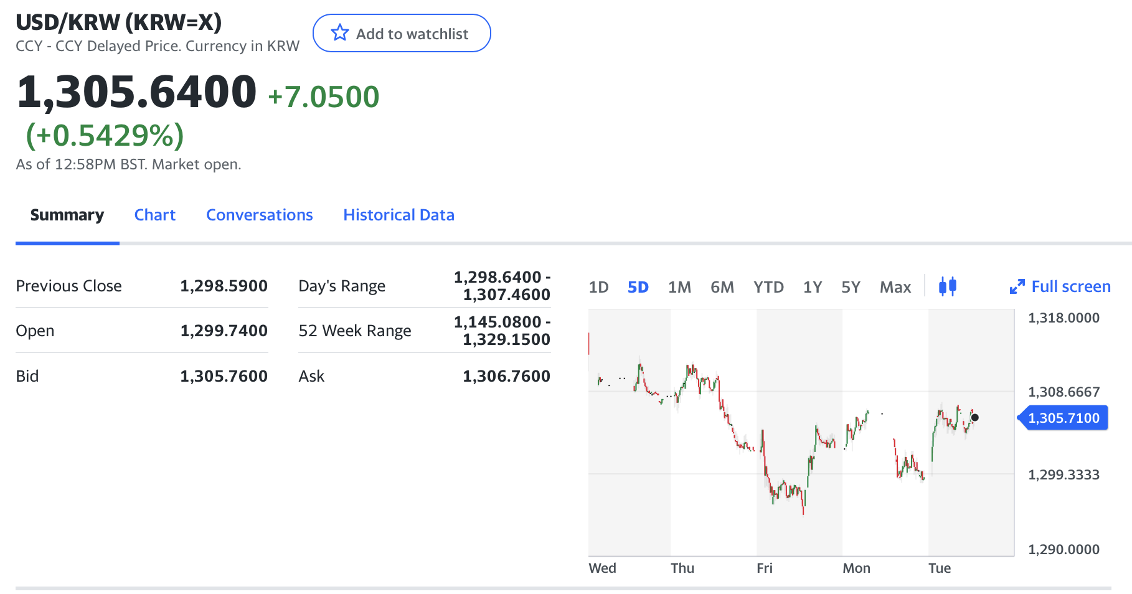Image resolution: width=1132 pixels, height=594 pixels.
Task: Click the Bid value 1,305.7600
Action: point(224,376)
